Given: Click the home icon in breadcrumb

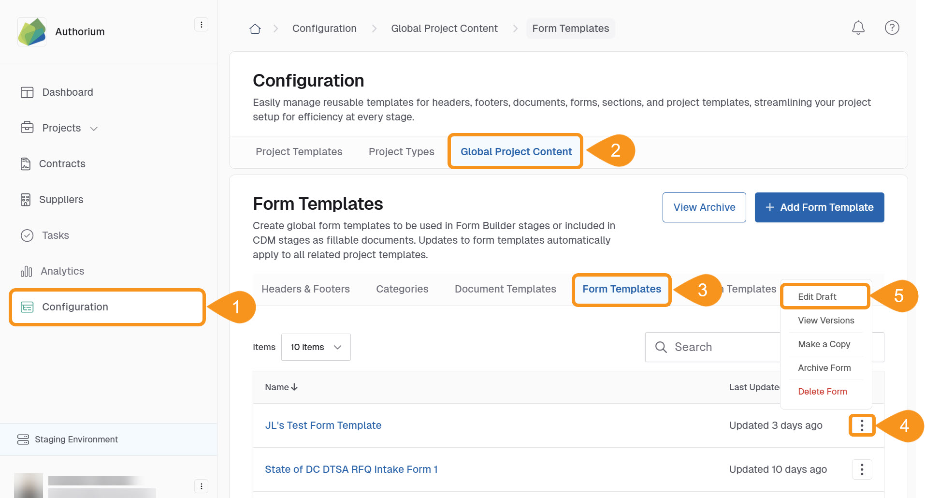Looking at the screenshot, I should (255, 29).
